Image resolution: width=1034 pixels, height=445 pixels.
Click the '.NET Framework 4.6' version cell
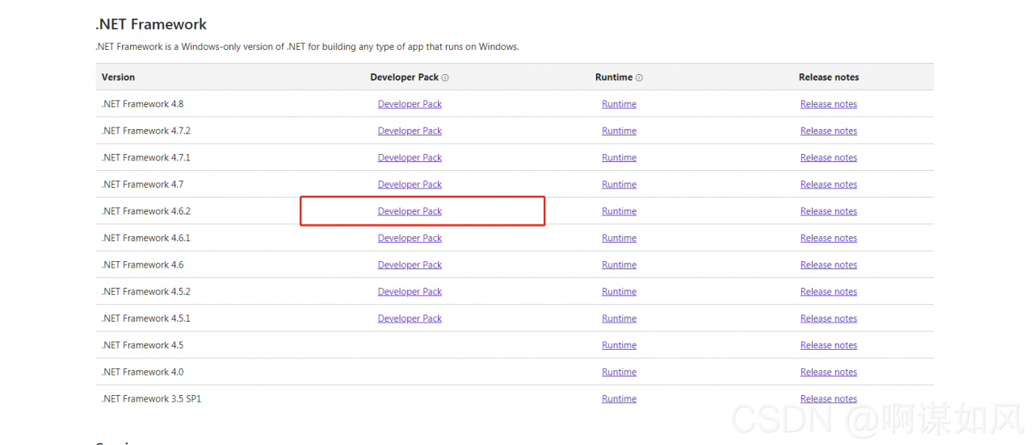pyautogui.click(x=142, y=264)
